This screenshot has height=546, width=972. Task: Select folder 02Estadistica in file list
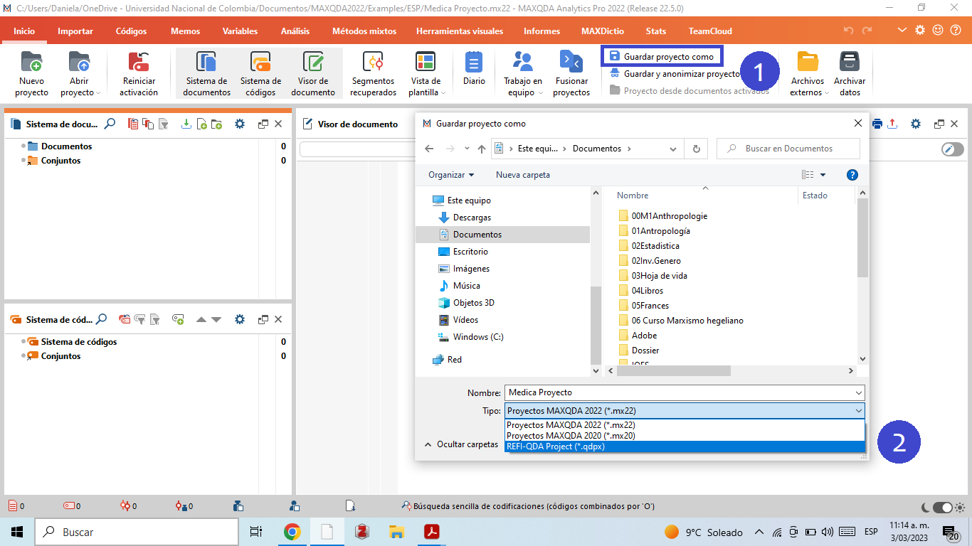tap(655, 246)
